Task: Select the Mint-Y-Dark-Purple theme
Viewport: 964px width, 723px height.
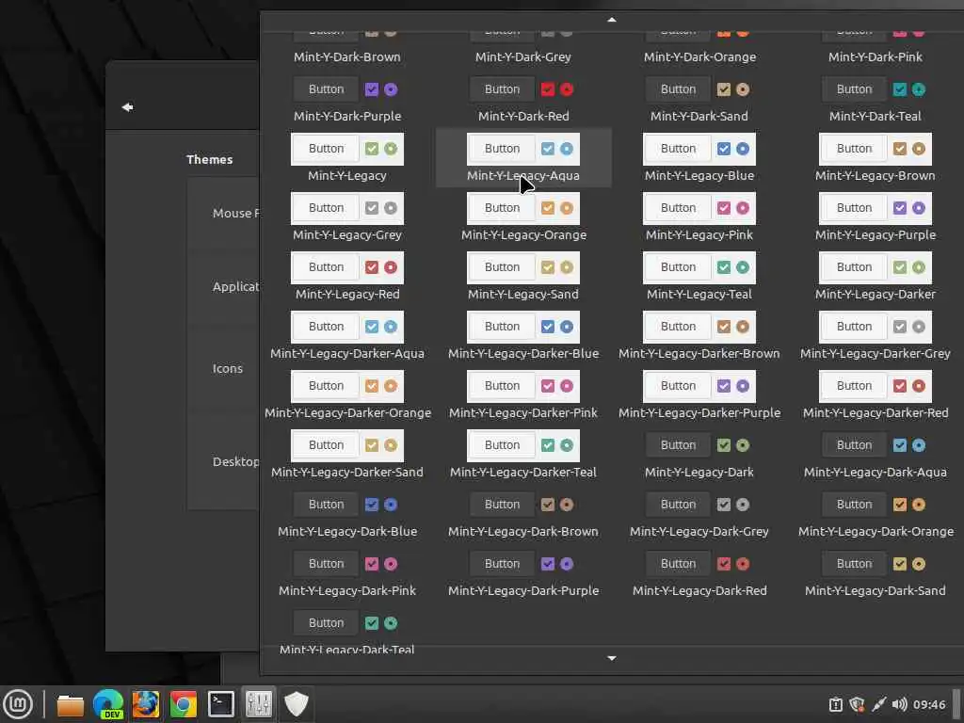Action: (x=347, y=98)
